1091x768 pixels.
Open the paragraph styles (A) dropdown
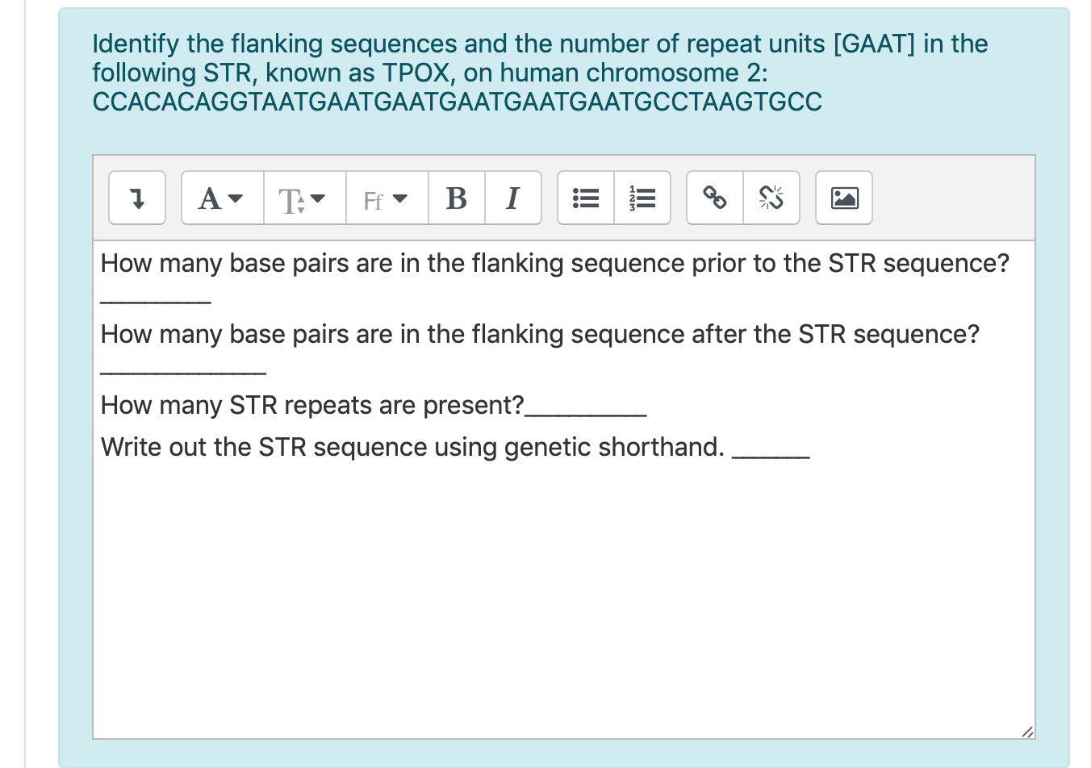pyautogui.click(x=220, y=198)
